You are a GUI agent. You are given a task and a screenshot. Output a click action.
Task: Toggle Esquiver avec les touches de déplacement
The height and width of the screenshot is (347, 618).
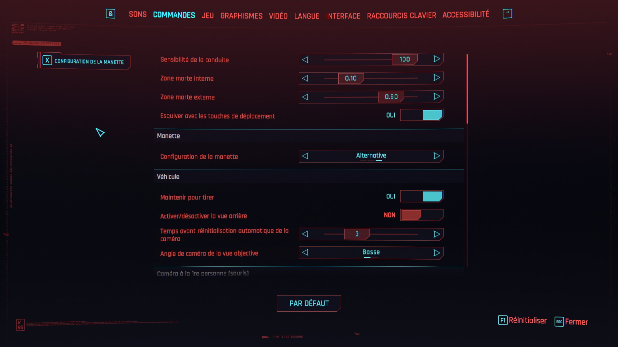point(422,115)
